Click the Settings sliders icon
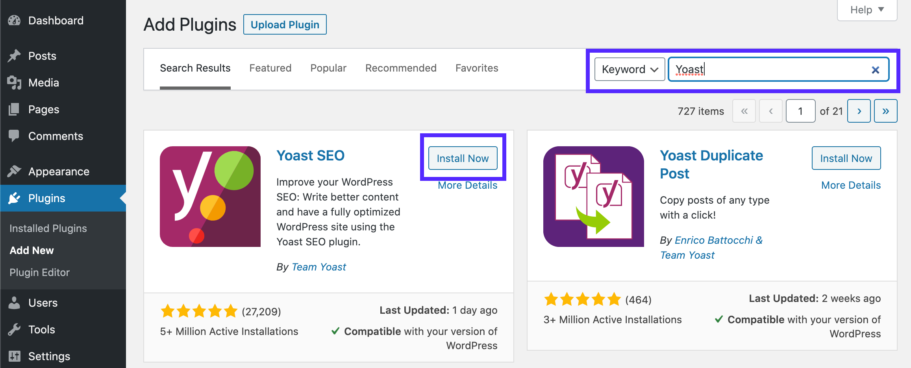 tap(14, 356)
